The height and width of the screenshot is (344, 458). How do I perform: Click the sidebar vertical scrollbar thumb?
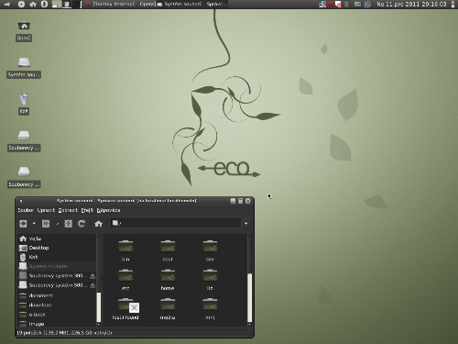99,307
